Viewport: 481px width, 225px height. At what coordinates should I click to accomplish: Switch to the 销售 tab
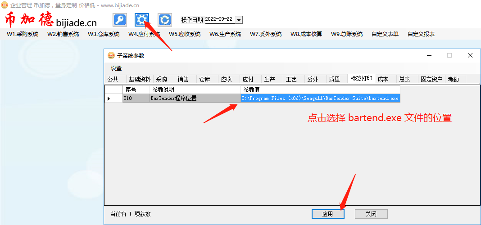[x=186, y=79]
